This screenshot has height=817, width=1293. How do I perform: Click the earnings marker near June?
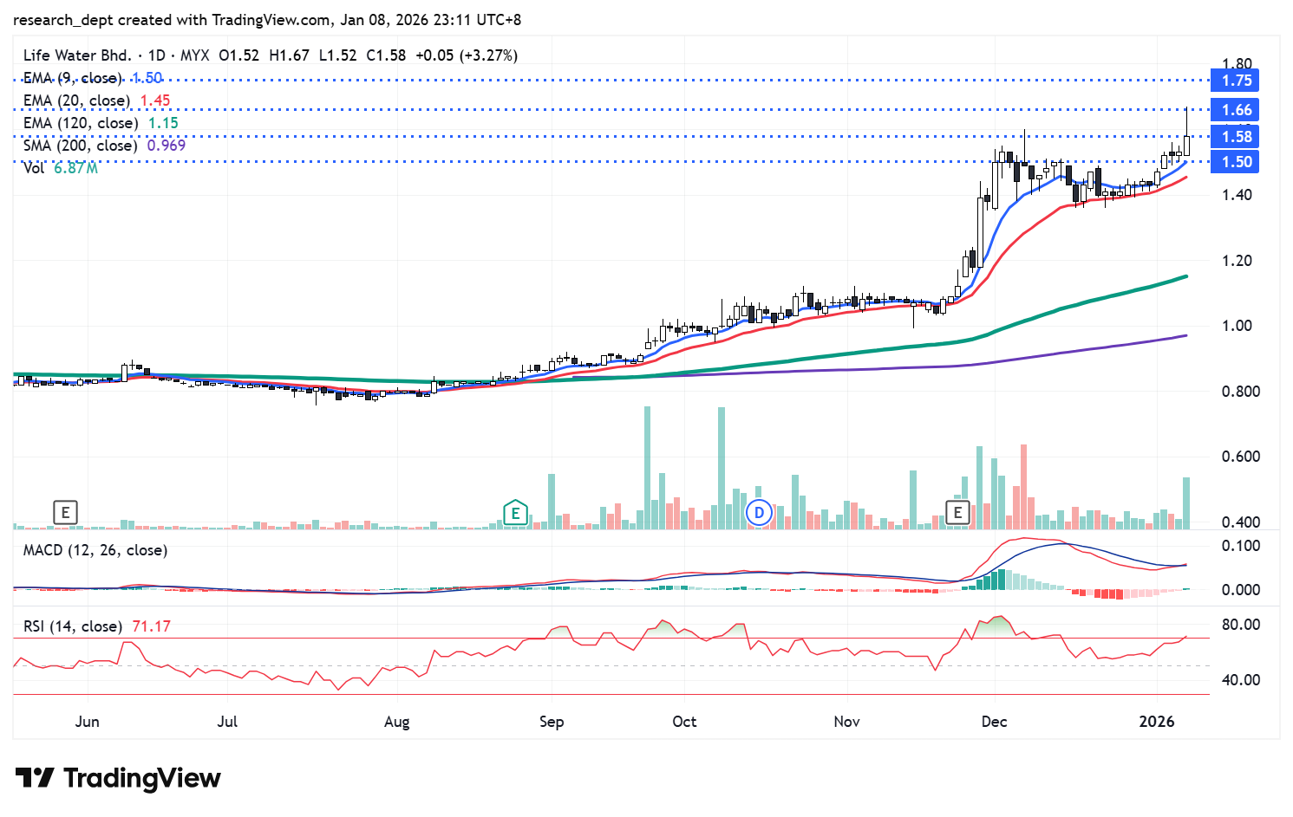[65, 512]
